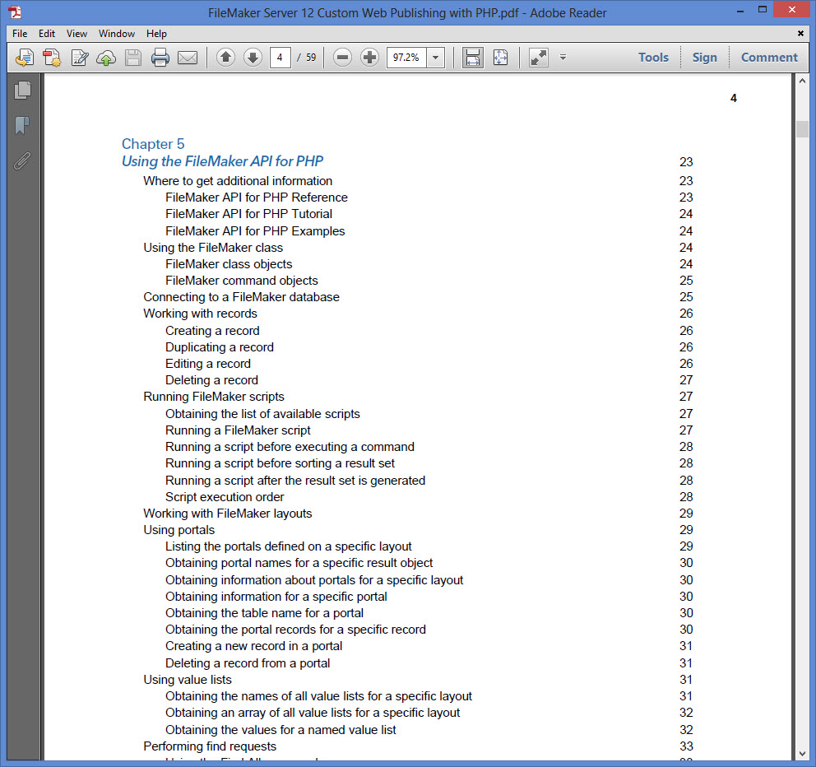Go to previous page arrow
This screenshot has height=767, width=816.
pyautogui.click(x=225, y=58)
